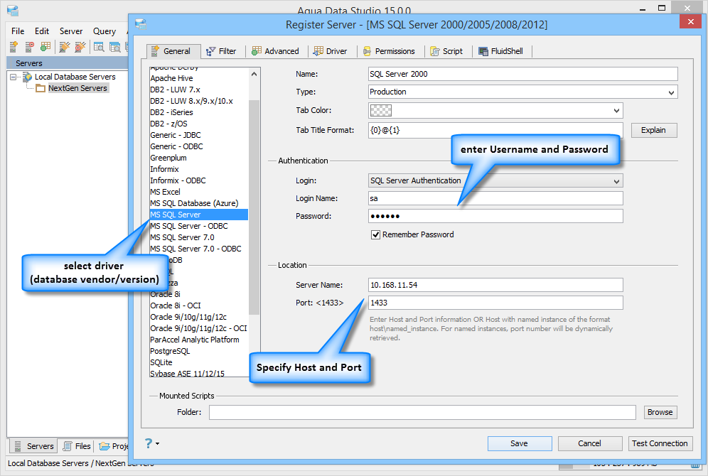Image resolution: width=708 pixels, height=476 pixels.
Task: Click the Password field
Action: (x=495, y=216)
